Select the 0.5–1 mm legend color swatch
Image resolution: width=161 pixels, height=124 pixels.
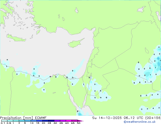[x=10, y=121]
